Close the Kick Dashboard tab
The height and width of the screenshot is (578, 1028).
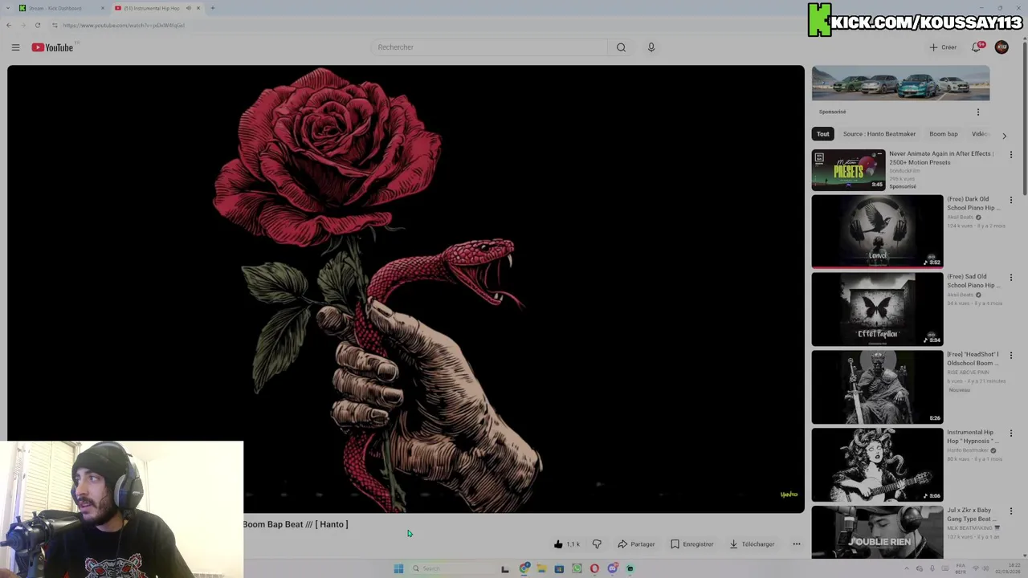[102, 8]
